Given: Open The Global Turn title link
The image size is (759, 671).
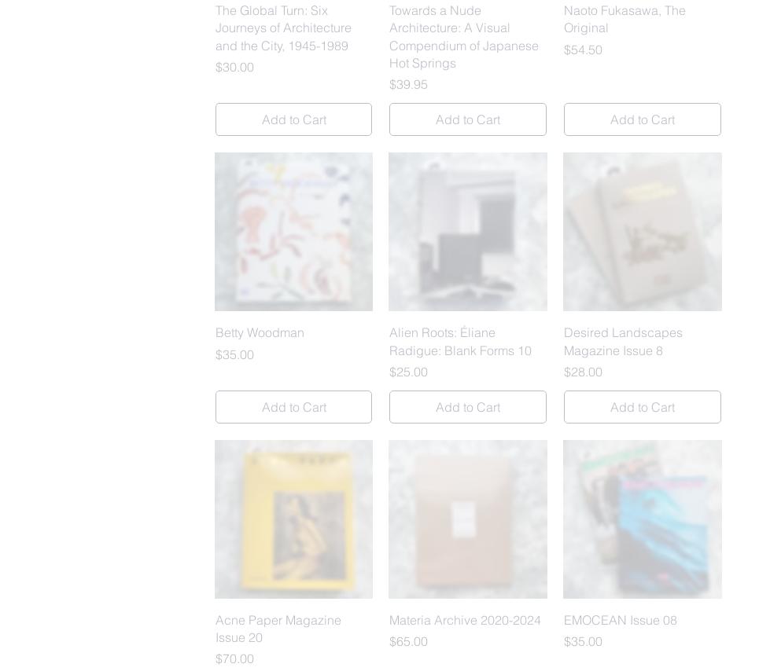Looking at the screenshot, I should (283, 28).
